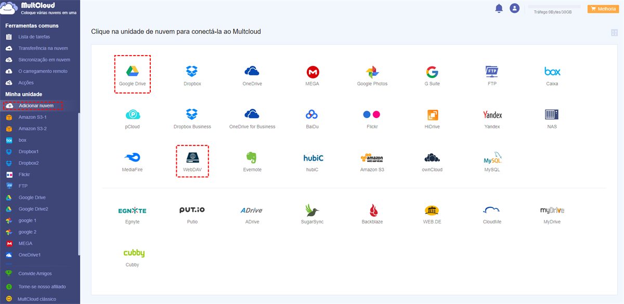Viewport: 624px width, 304px height.
Task: Open the Melhoria upgrade button
Action: [x=603, y=8]
